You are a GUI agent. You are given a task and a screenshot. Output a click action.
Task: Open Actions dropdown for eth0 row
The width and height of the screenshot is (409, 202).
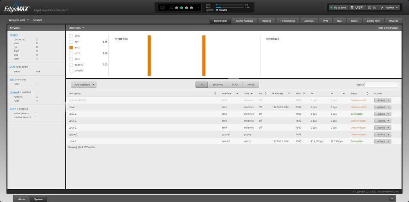(383, 100)
